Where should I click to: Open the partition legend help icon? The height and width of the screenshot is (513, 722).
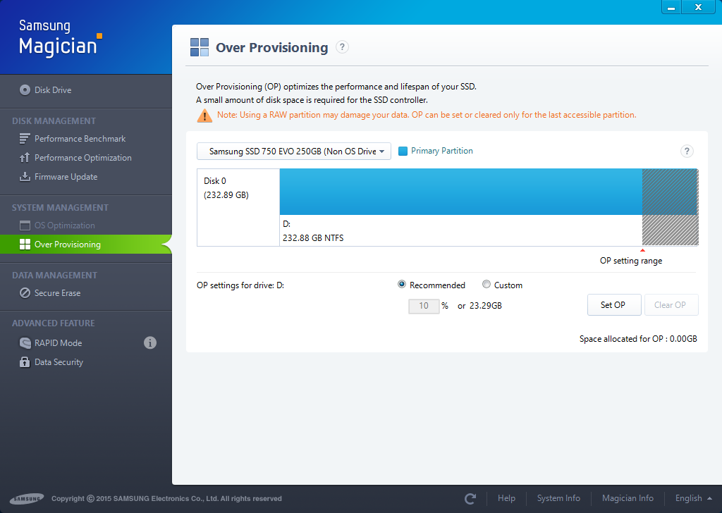[687, 151]
